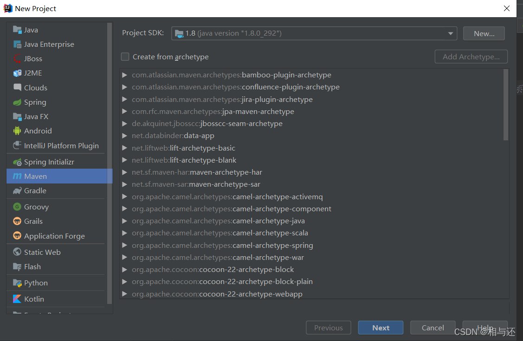The height and width of the screenshot is (341, 523).
Task: Click the Java Enterprise icon
Action: pos(17,44)
